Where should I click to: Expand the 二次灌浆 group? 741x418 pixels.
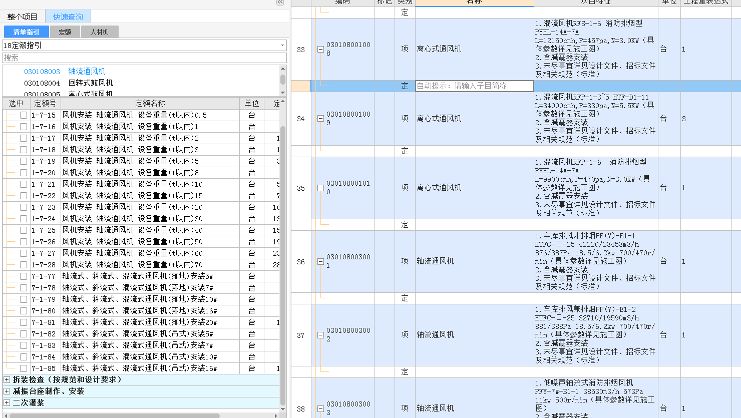coord(7,403)
